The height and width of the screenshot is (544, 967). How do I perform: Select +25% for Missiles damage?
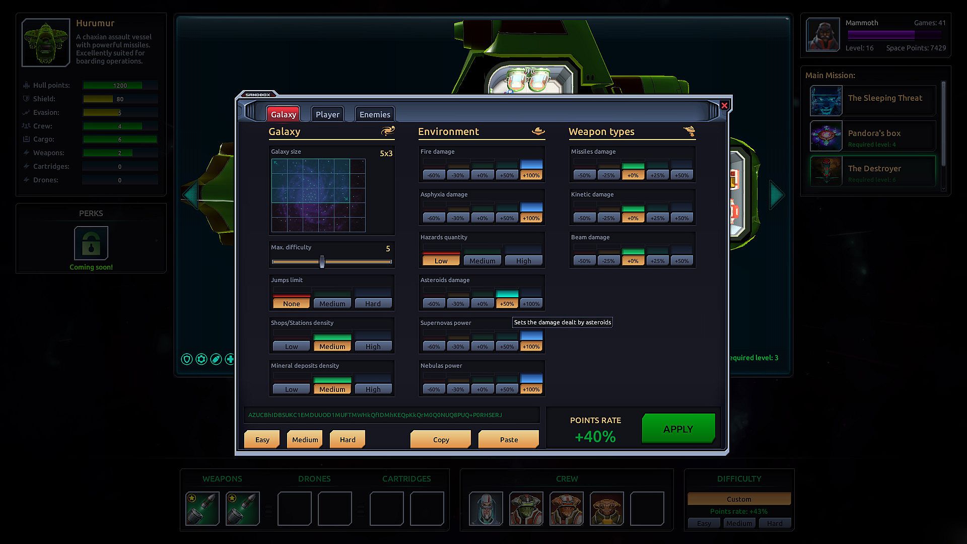657,175
